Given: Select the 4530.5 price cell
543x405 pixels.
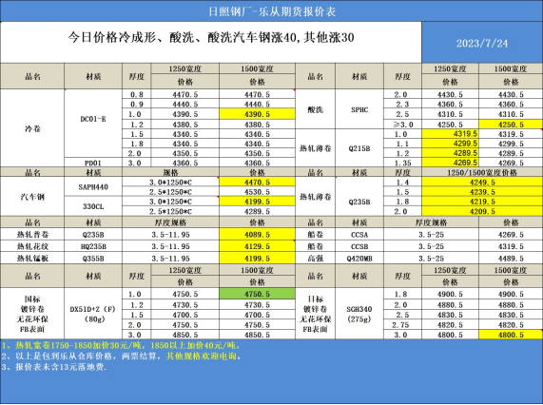Looking at the screenshot, I should click(x=257, y=192).
